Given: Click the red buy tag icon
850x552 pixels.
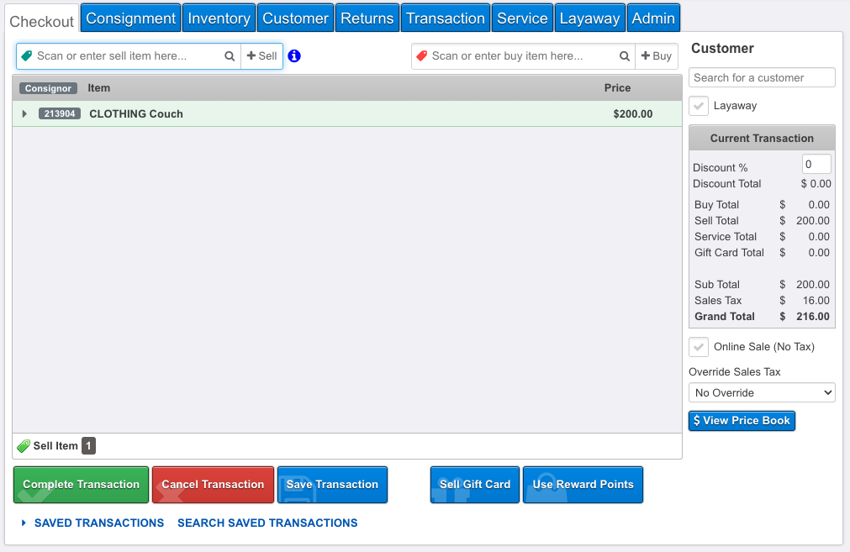Looking at the screenshot, I should (x=420, y=56).
